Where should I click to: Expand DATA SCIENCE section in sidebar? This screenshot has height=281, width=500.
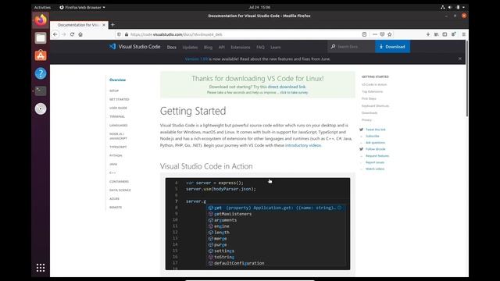tap(120, 190)
